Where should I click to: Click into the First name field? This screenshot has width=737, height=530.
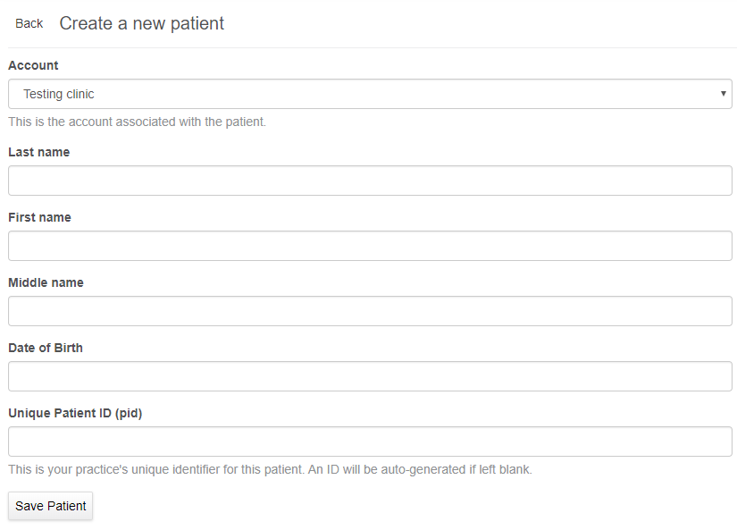[370, 246]
